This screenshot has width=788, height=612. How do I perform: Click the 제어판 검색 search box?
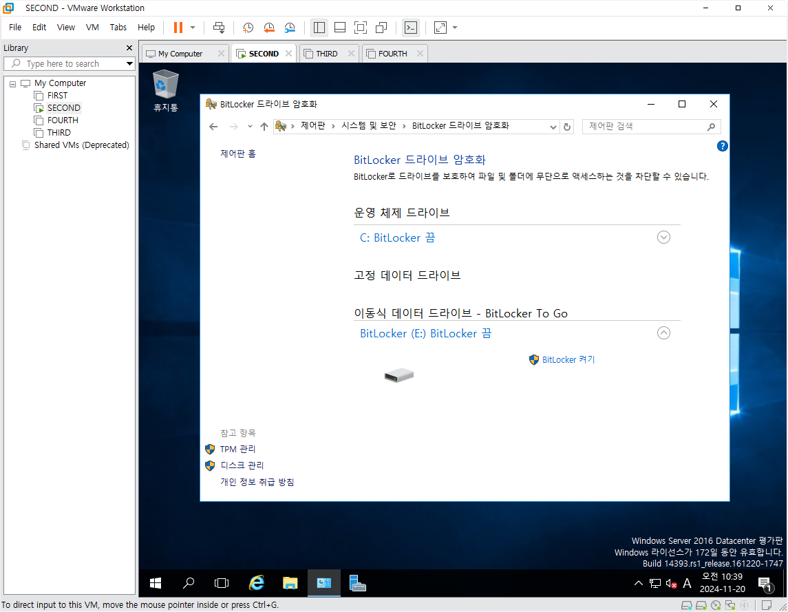651,127
